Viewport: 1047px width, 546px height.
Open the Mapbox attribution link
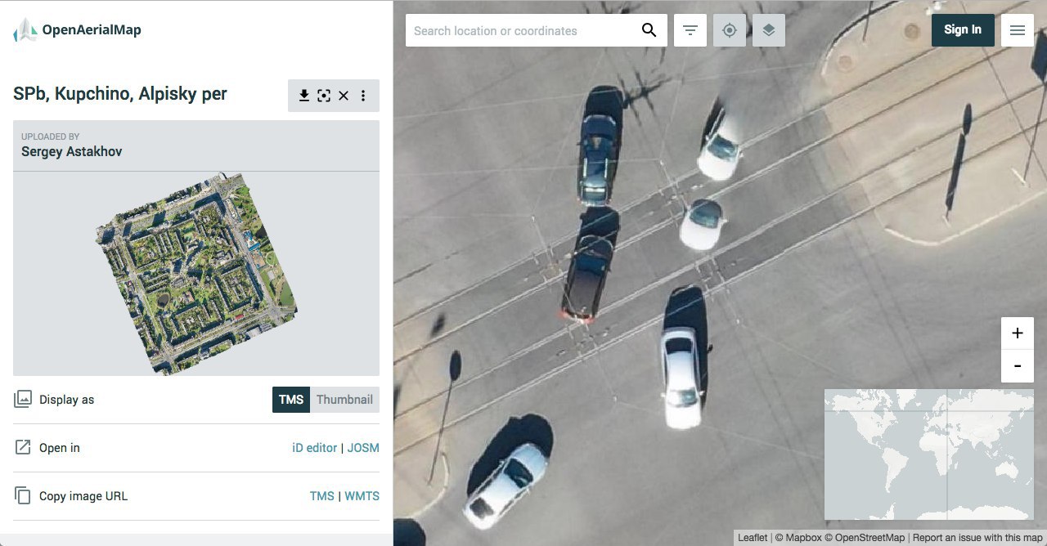pos(798,538)
